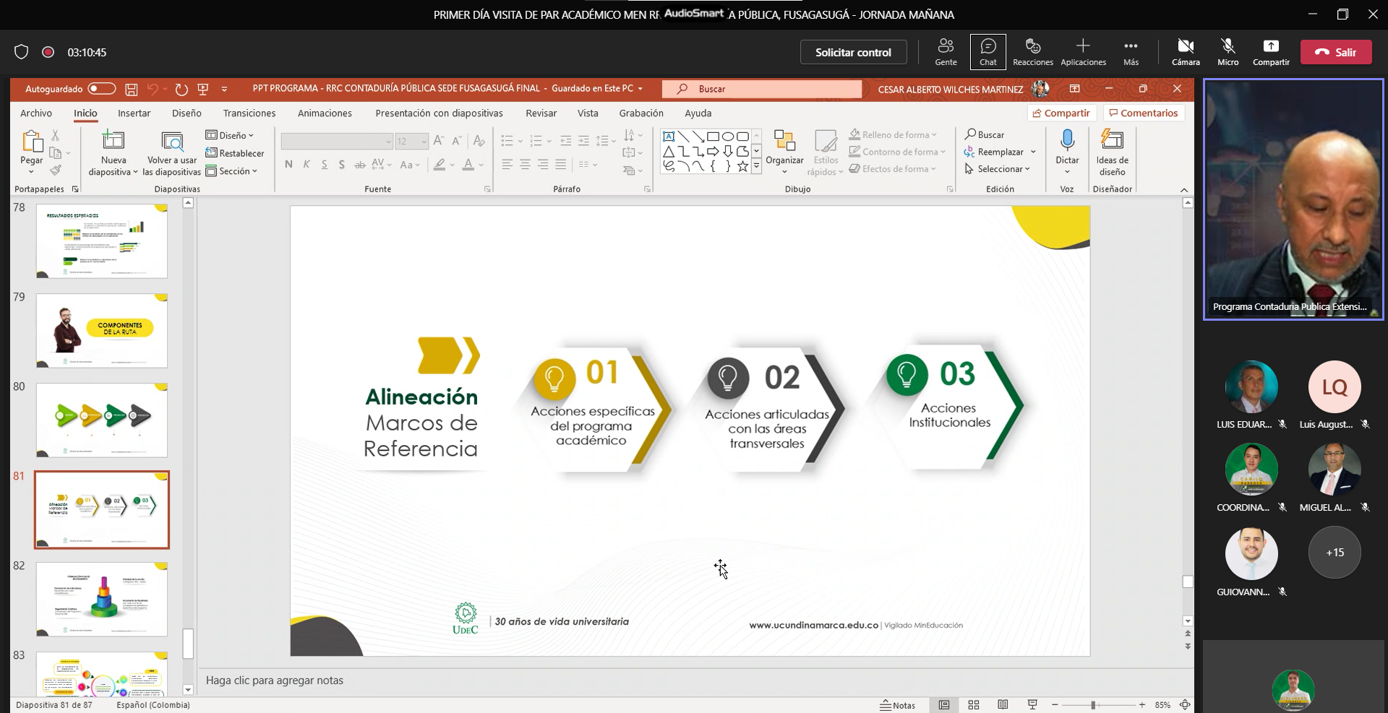The height and width of the screenshot is (713, 1388).
Task: Collapse the ribbon with the chevron
Action: pos(1184,190)
